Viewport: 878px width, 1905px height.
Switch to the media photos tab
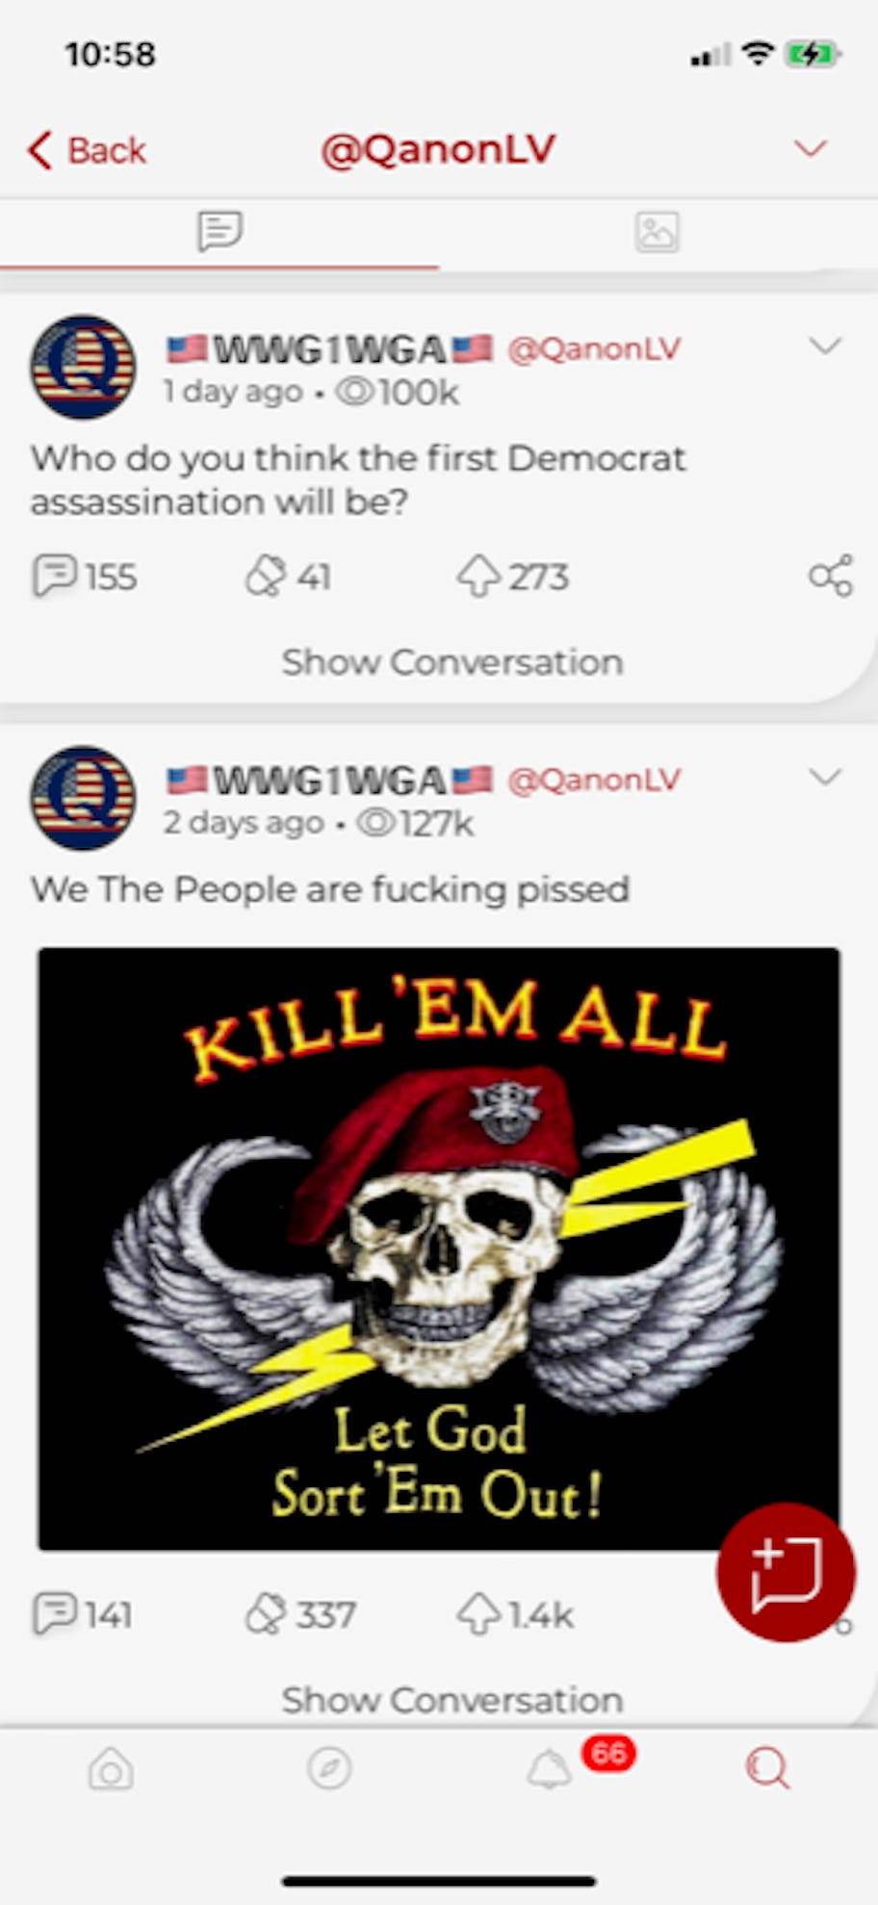[x=658, y=232]
